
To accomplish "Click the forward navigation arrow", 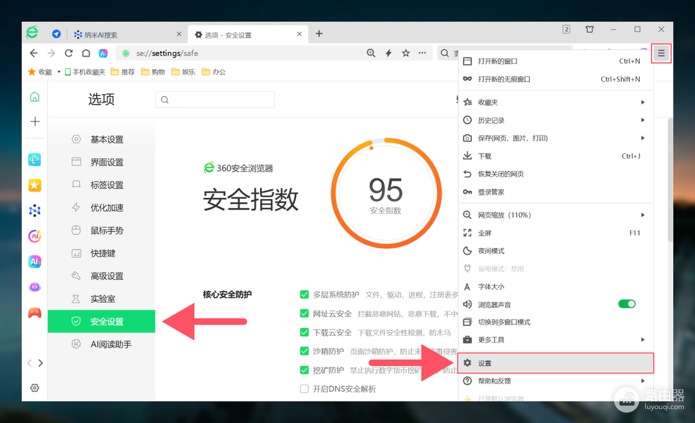I will [x=52, y=53].
